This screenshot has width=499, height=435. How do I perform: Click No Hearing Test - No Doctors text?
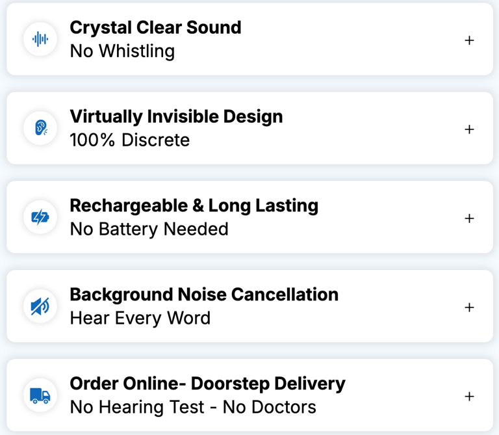point(193,408)
